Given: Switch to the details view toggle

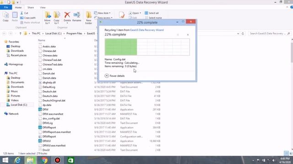Looking at the screenshot, I should pyautogui.click(x=286, y=153).
